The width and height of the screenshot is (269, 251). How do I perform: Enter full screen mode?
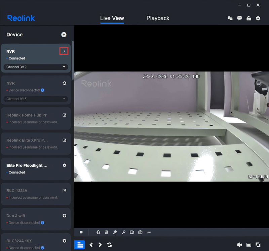point(258,245)
